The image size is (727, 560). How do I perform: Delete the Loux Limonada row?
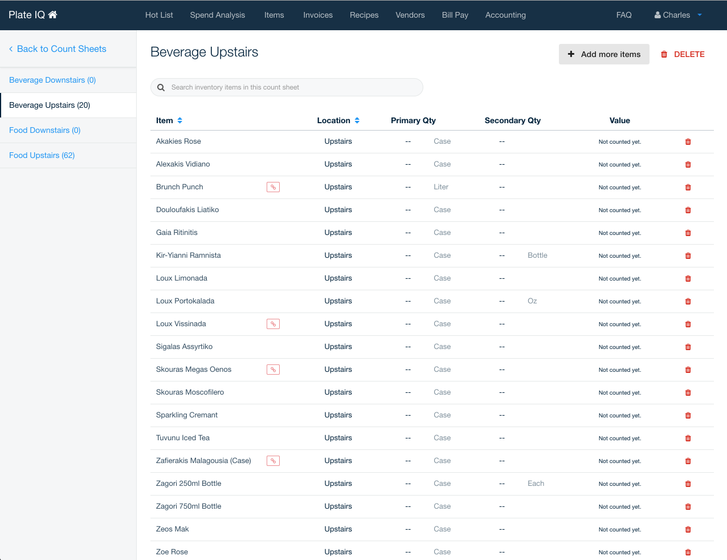pos(688,278)
